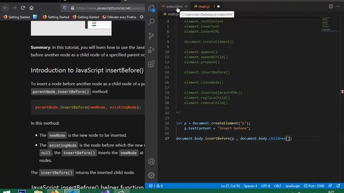This screenshot has width=344, height=193.
Task: Open the Accounts menu in VS Code
Action: (151, 161)
